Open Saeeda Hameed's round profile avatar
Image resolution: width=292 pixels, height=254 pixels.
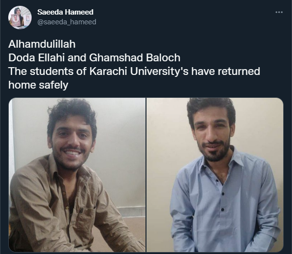coord(20,18)
